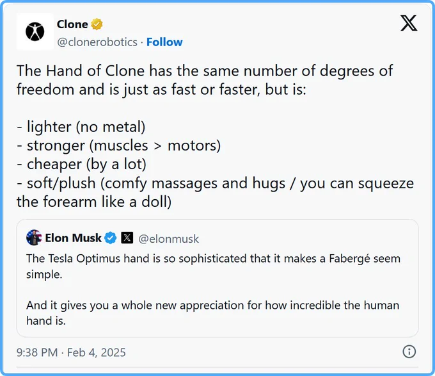This screenshot has width=435, height=376.
Task: Click the quoted 'whole new appreciation' paragraph
Action: pos(213,313)
